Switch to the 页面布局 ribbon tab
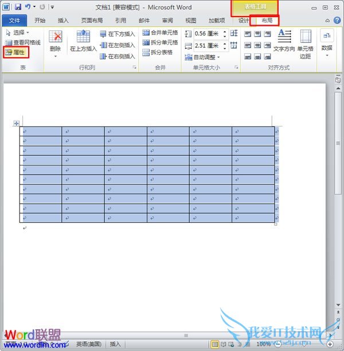Viewport: 344px width, 351px height. point(92,21)
